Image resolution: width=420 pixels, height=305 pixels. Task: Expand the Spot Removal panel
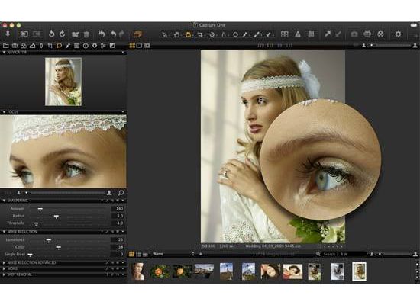point(4,274)
